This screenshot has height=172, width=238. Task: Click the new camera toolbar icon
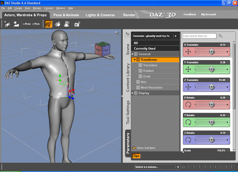[7, 24]
